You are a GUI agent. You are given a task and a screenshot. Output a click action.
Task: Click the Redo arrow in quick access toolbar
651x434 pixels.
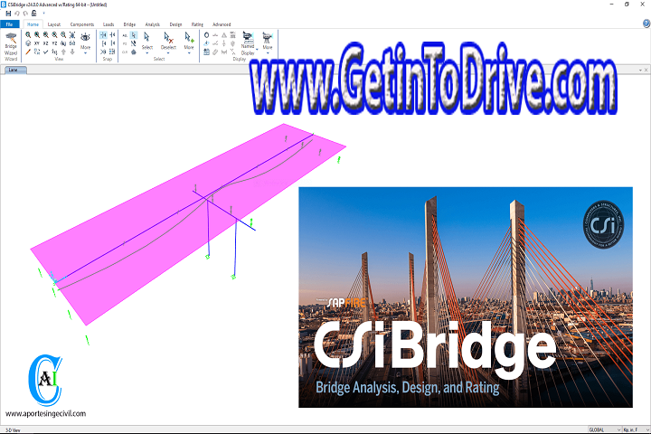pyautogui.click(x=25, y=14)
